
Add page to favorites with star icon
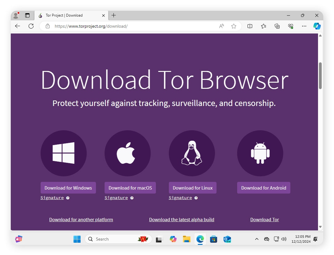(234, 26)
